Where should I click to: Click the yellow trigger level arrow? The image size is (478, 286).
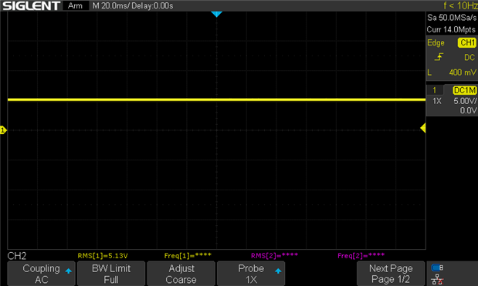point(423,128)
